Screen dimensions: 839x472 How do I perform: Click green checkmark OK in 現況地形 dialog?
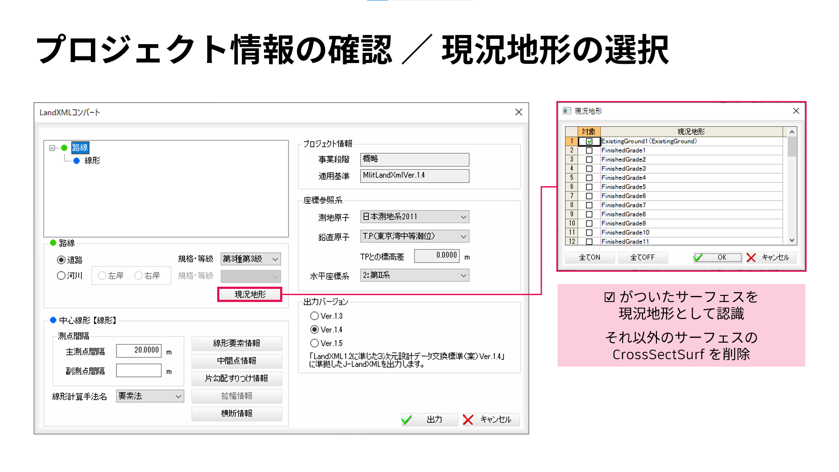point(698,257)
